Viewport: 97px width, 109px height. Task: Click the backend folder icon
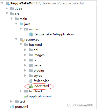click(x=26, y=45)
